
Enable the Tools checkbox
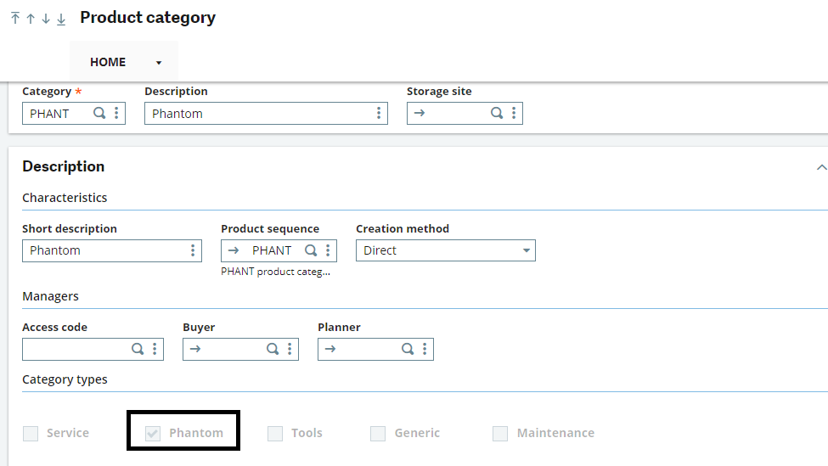pyautogui.click(x=275, y=433)
